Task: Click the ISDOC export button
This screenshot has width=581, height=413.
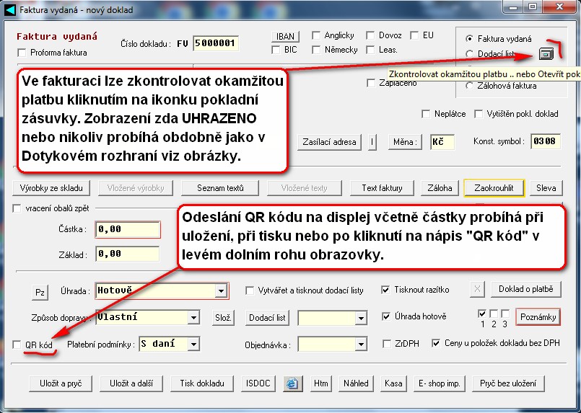Action: click(258, 383)
